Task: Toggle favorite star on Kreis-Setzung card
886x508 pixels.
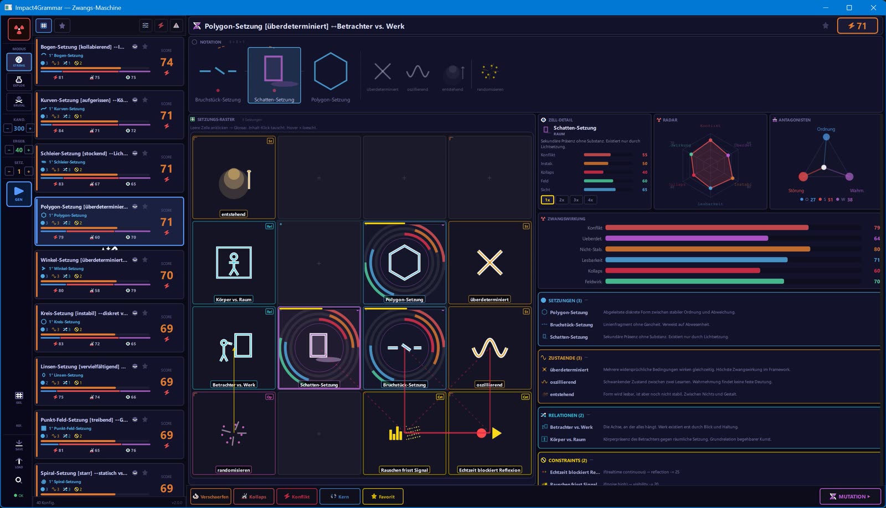Action: [145, 313]
